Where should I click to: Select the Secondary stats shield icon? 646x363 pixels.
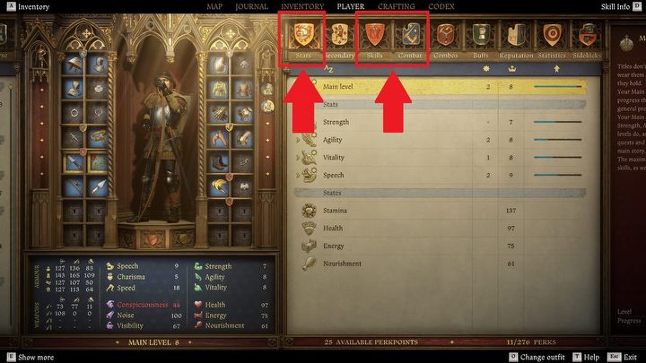coord(339,35)
